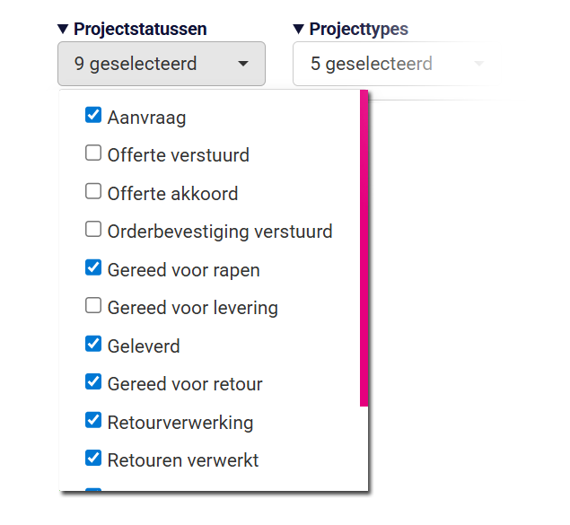The height and width of the screenshot is (525, 570).
Task: Uncheck the Gereed voor rapen checkbox
Action: (x=93, y=267)
